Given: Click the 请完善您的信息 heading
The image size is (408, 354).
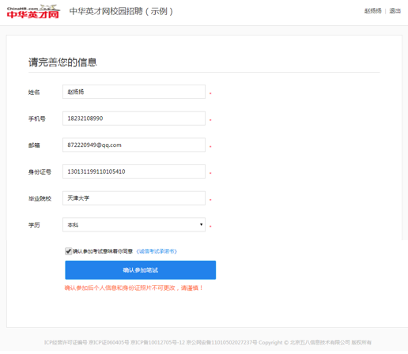Looking at the screenshot, I should click(62, 62).
